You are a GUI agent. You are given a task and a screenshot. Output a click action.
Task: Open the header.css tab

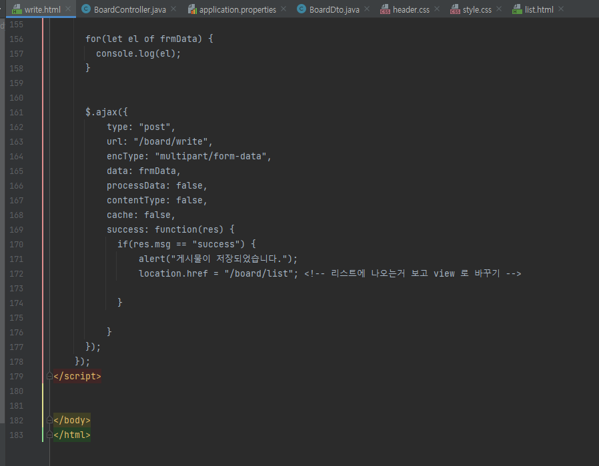(x=411, y=9)
